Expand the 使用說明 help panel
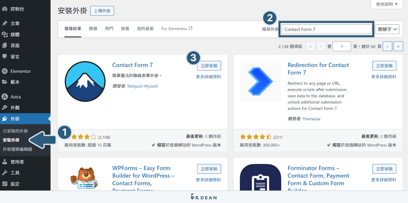This screenshot has width=408, height=203. [x=387, y=4]
